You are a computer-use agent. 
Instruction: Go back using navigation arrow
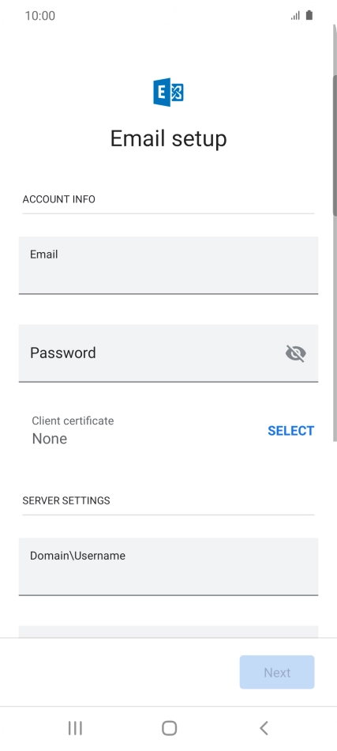(x=264, y=728)
